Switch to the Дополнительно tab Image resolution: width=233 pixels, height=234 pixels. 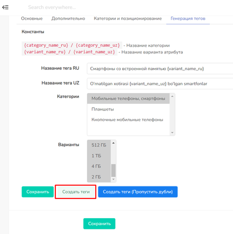click(68, 19)
